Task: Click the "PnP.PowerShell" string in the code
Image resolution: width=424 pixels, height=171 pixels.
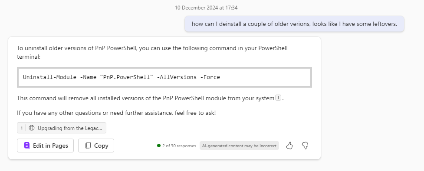Action: 127,77
